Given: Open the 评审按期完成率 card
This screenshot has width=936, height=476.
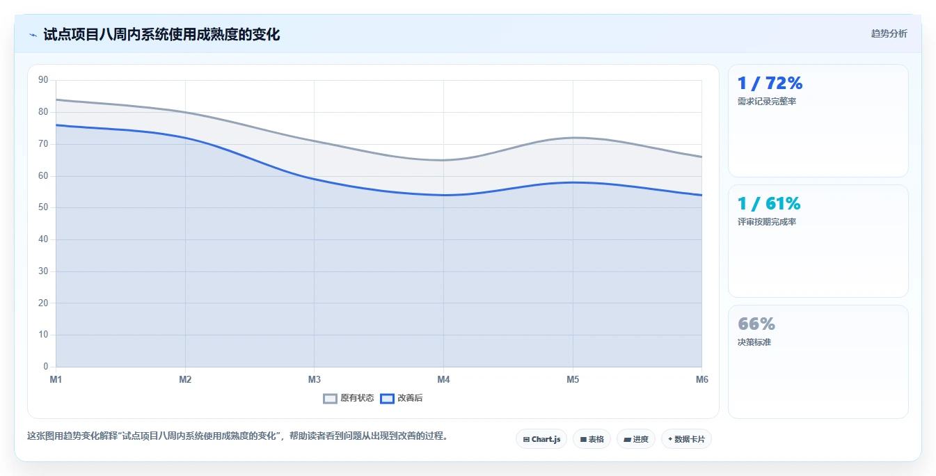Looking at the screenshot, I should 818,241.
